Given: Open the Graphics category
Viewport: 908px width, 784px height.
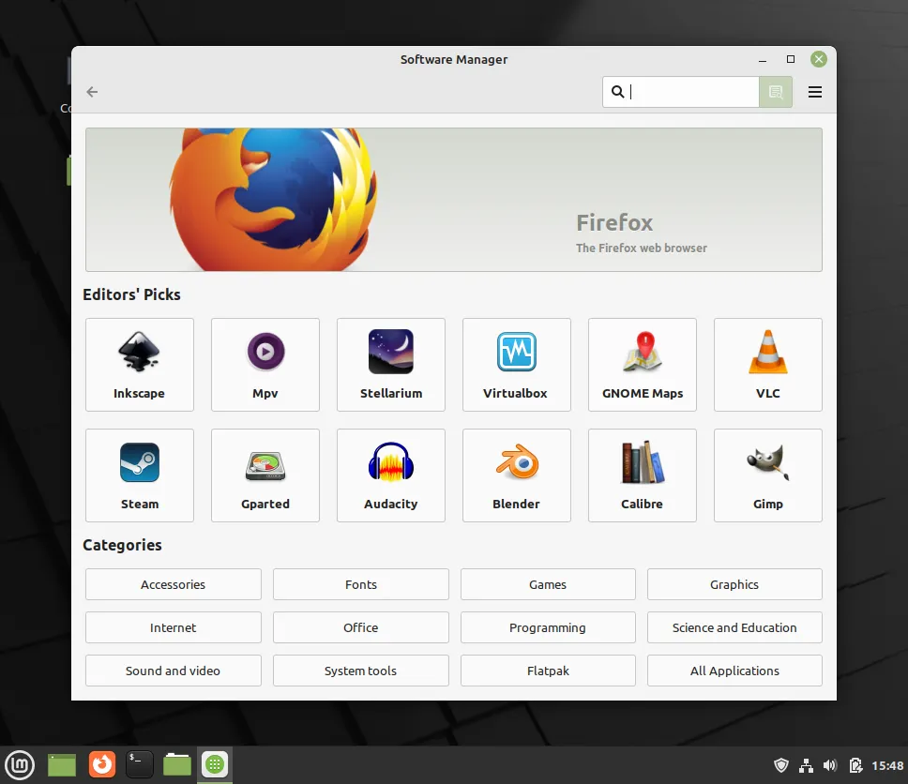Looking at the screenshot, I should (x=734, y=584).
